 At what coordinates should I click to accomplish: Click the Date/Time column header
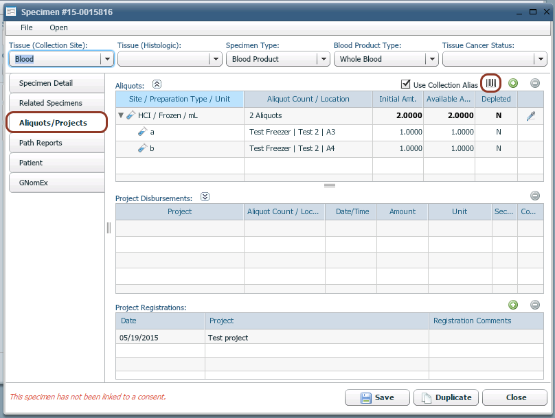pos(352,211)
